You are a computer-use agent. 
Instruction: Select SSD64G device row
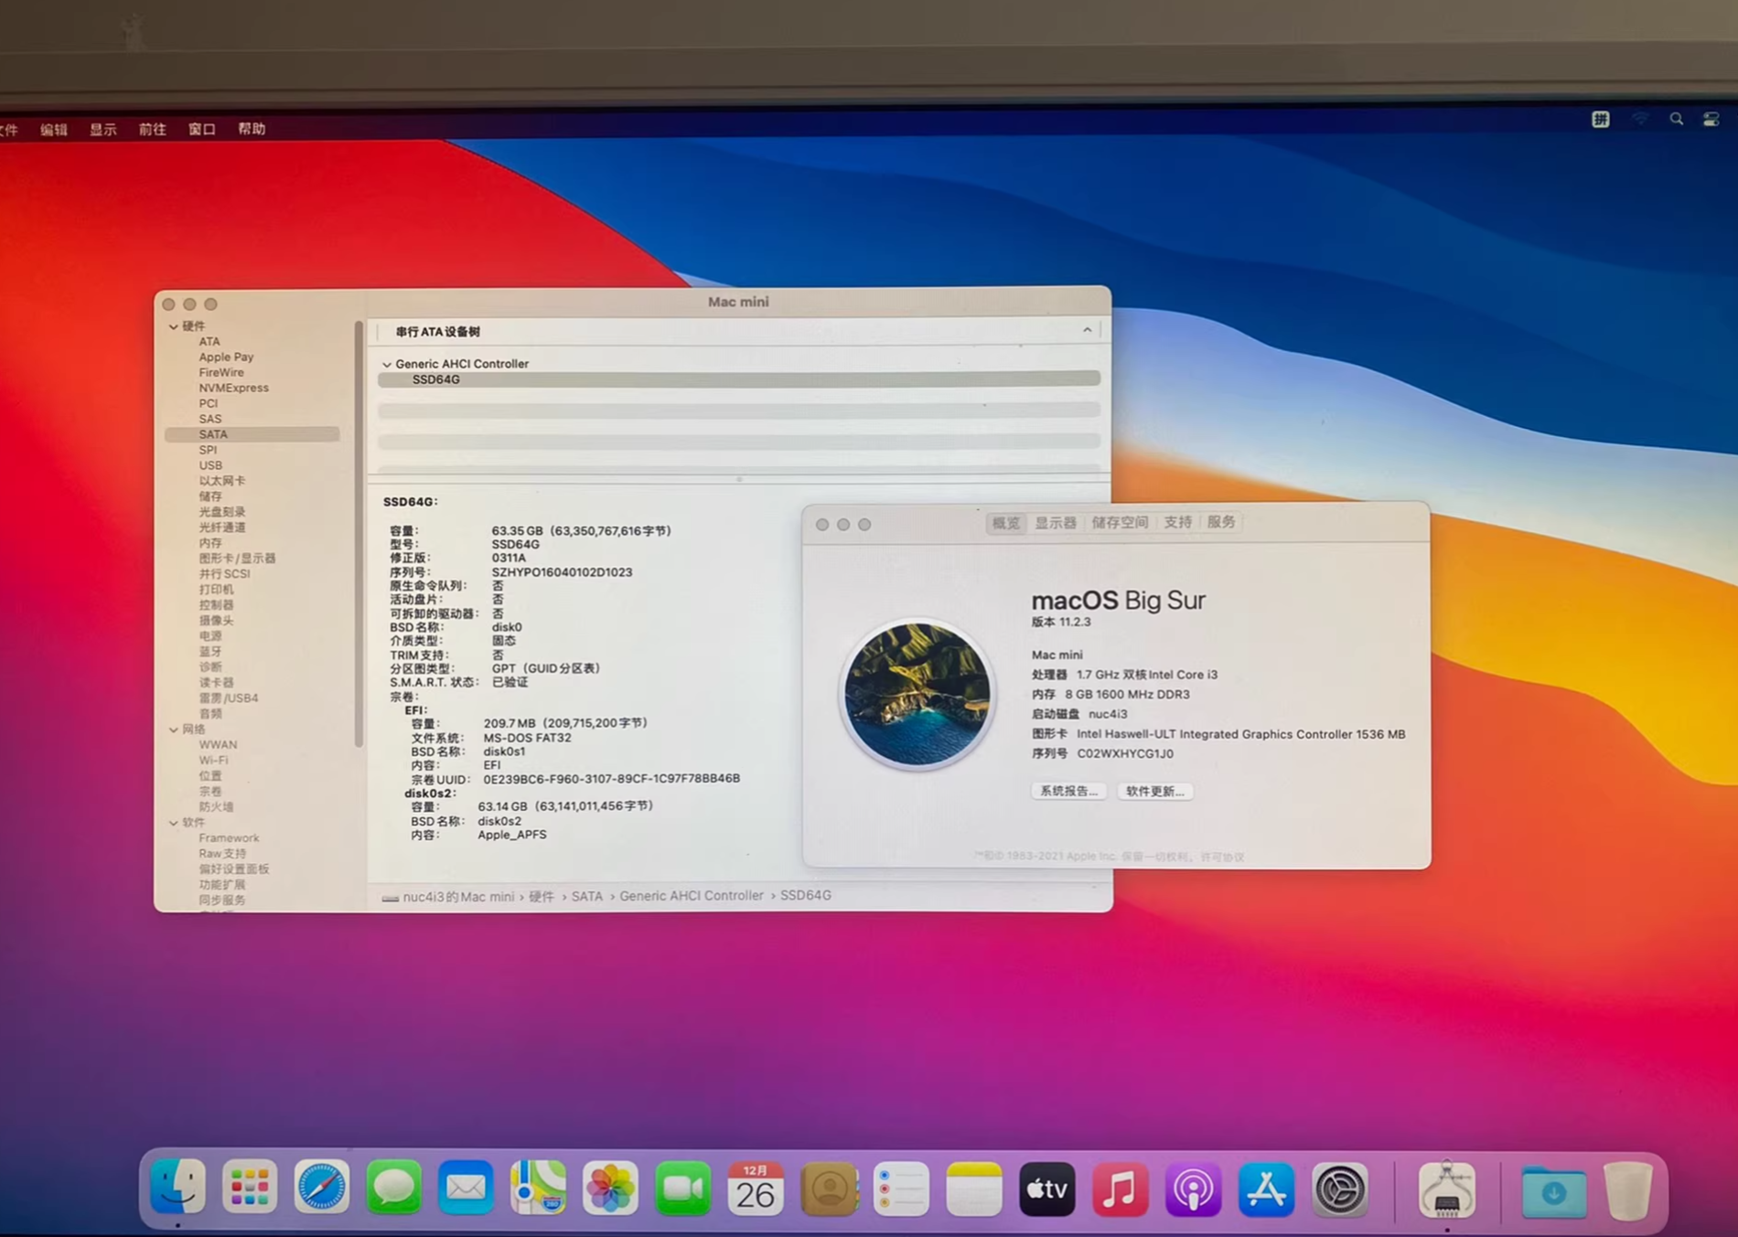tap(739, 379)
